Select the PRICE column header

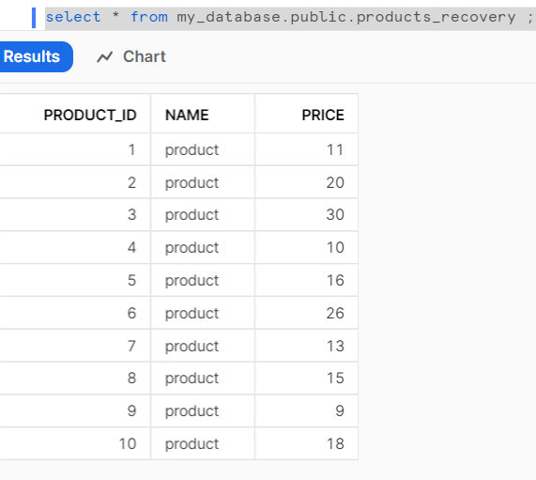[307, 115]
